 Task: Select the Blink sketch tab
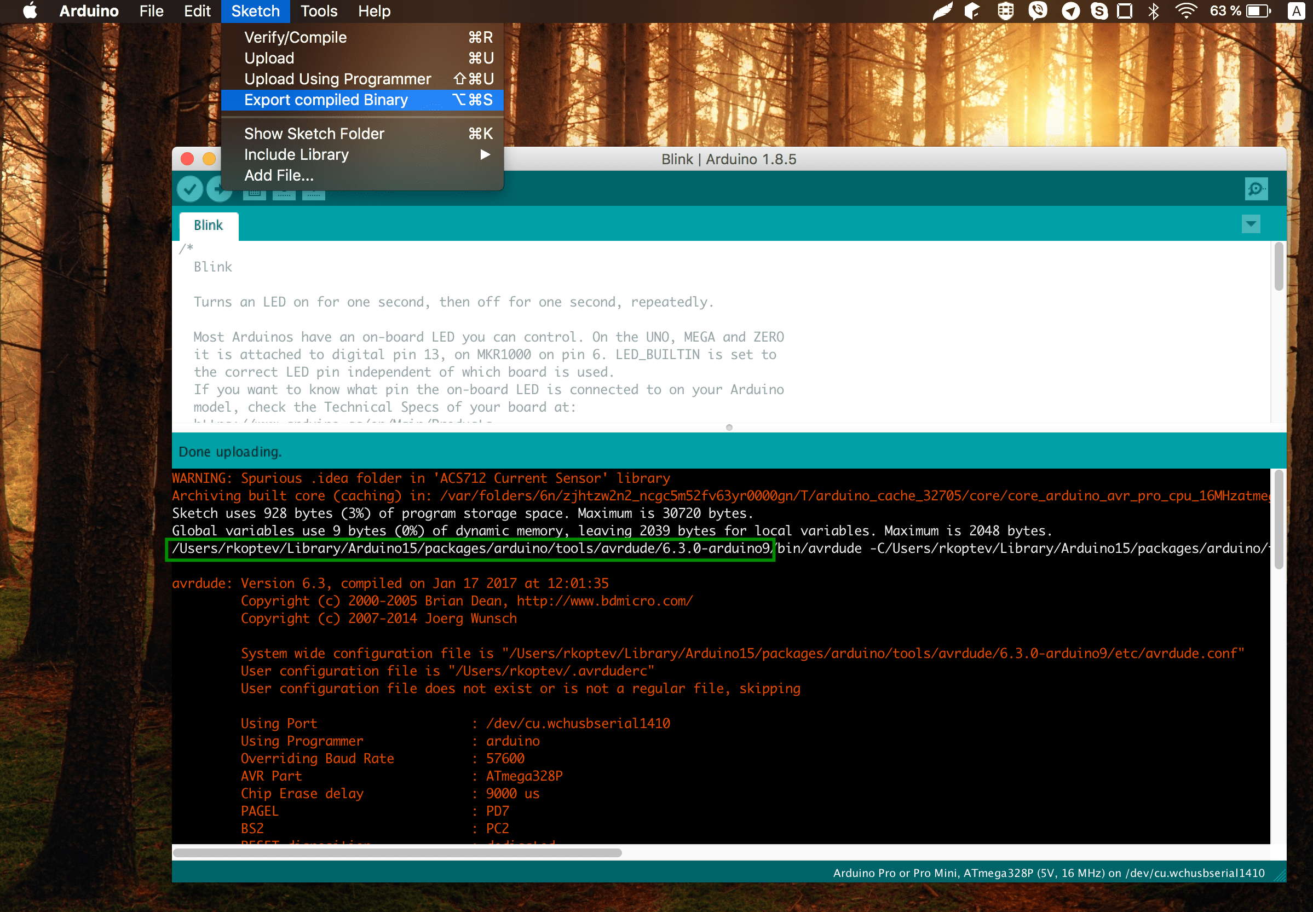coord(208,225)
